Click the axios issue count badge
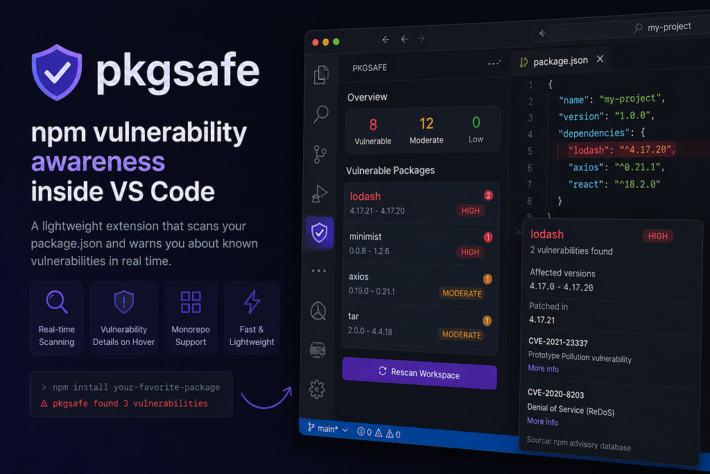 coord(487,279)
